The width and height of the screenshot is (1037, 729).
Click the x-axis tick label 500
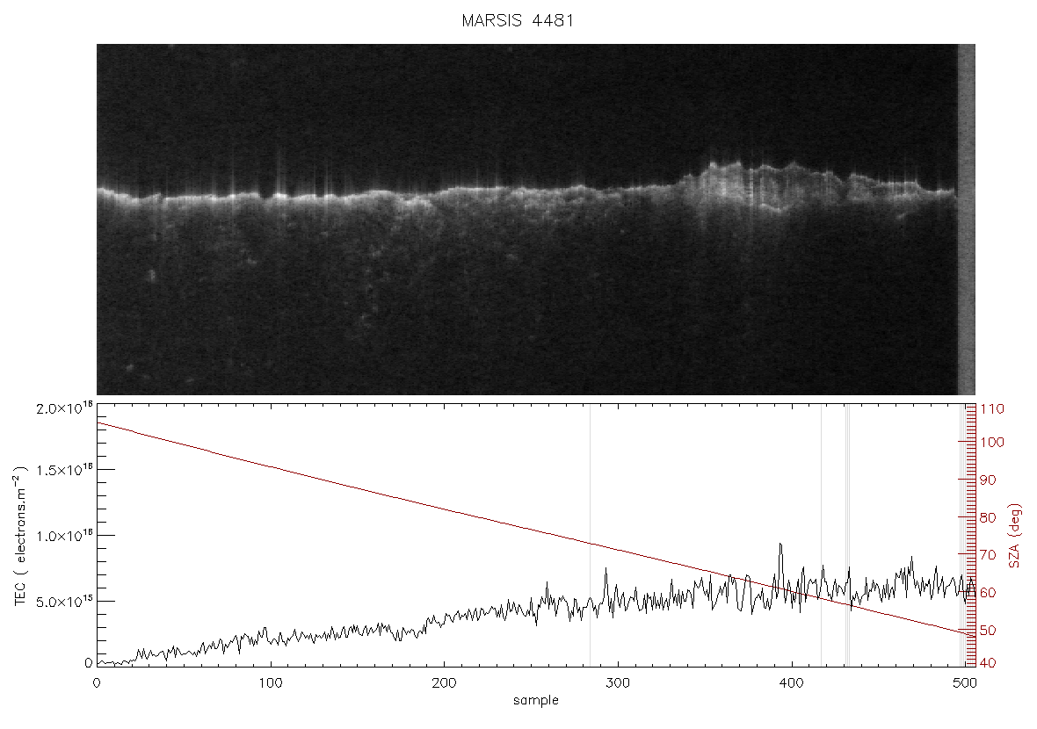click(x=965, y=682)
